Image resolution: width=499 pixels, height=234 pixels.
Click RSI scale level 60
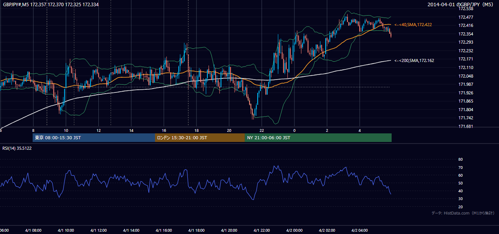coord(460,175)
